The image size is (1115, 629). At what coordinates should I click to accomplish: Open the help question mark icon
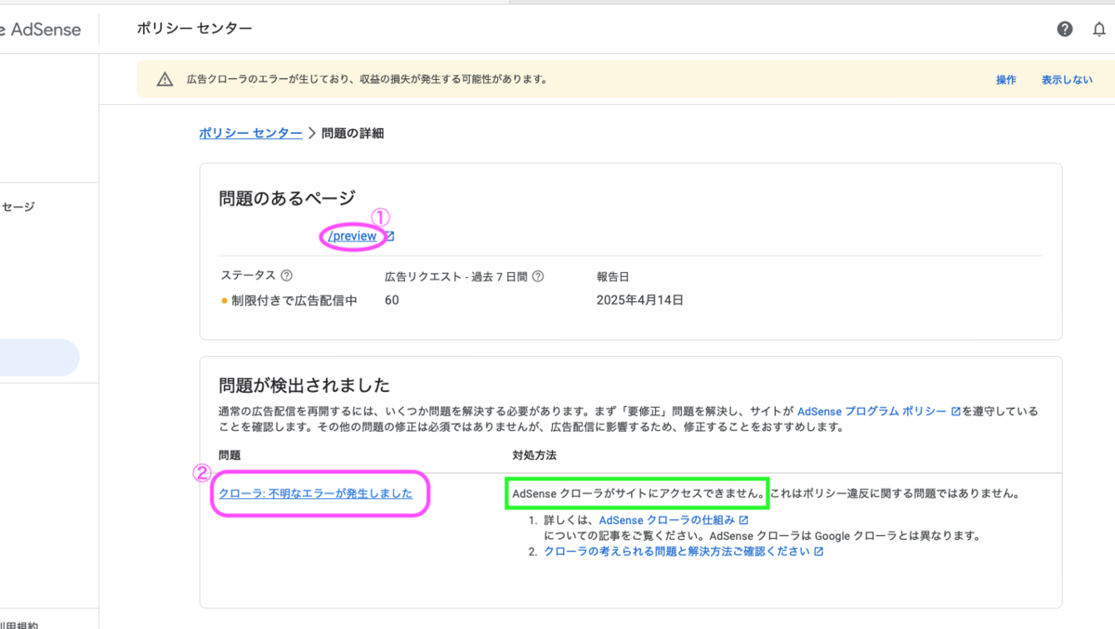[1065, 29]
